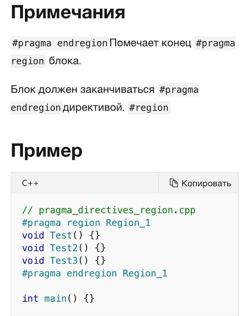Click the green comment line "// pragma_directives_region.cpp"
The width and height of the screenshot is (249, 316).
109,210
